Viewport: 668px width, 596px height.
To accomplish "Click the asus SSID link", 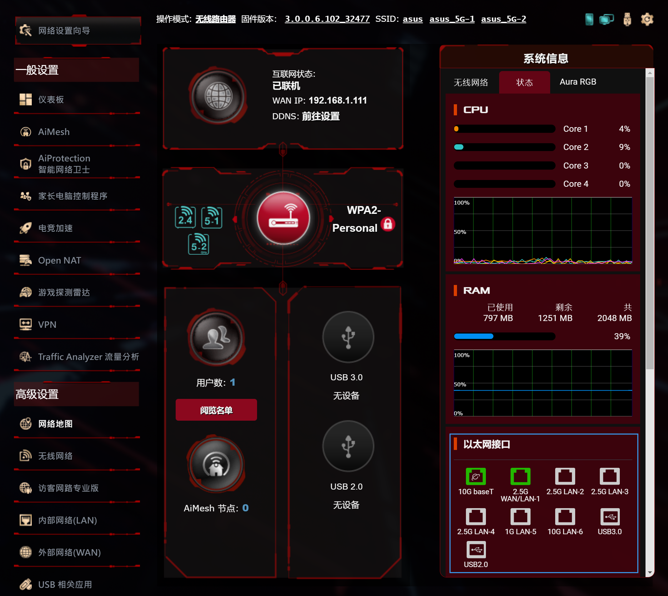I will [413, 19].
